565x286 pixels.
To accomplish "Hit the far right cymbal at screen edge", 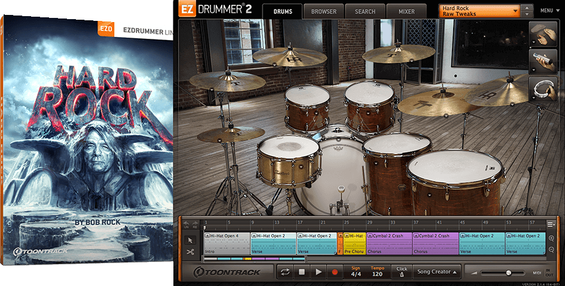I will (x=501, y=92).
